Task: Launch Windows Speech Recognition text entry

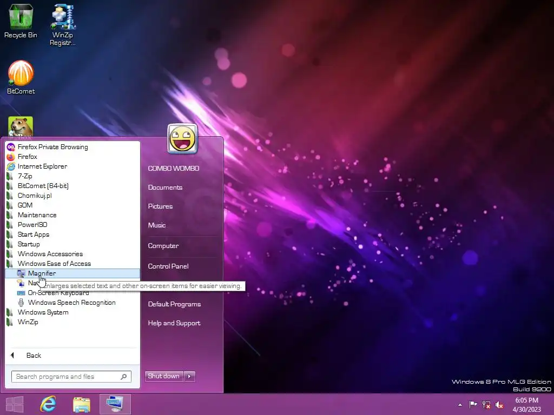Action: coord(72,303)
